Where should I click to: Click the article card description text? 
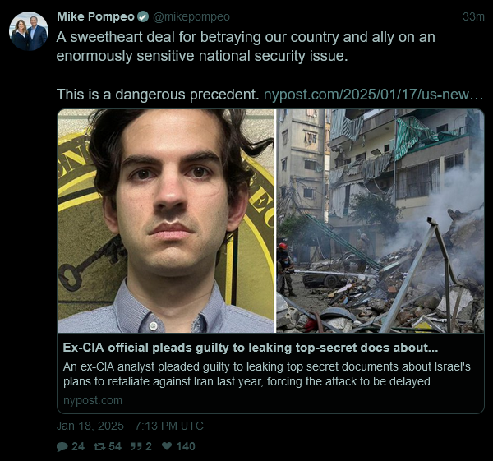[266, 374]
